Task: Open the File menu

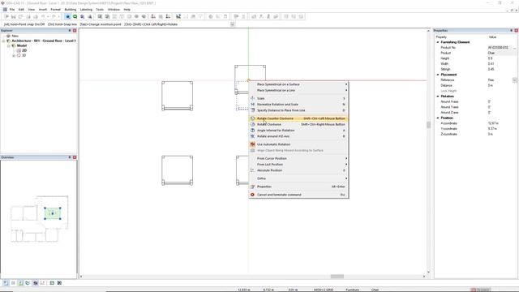Action: (12, 9)
